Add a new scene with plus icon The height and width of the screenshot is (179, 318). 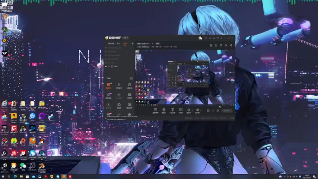click(x=133, y=43)
